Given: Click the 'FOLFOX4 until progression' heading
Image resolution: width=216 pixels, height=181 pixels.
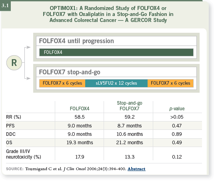Looking at the screenshot, I should 76,41.
